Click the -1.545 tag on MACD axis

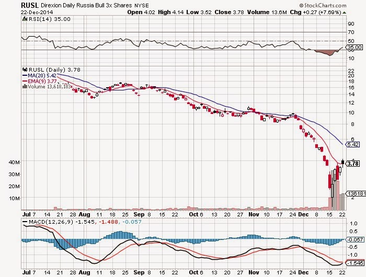pyautogui.click(x=355, y=263)
